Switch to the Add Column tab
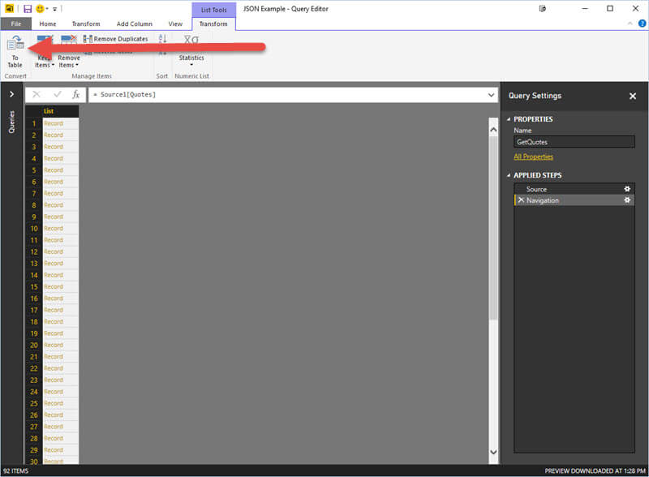 [133, 24]
